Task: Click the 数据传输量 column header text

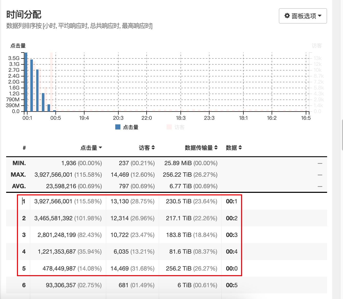Action: [198, 148]
